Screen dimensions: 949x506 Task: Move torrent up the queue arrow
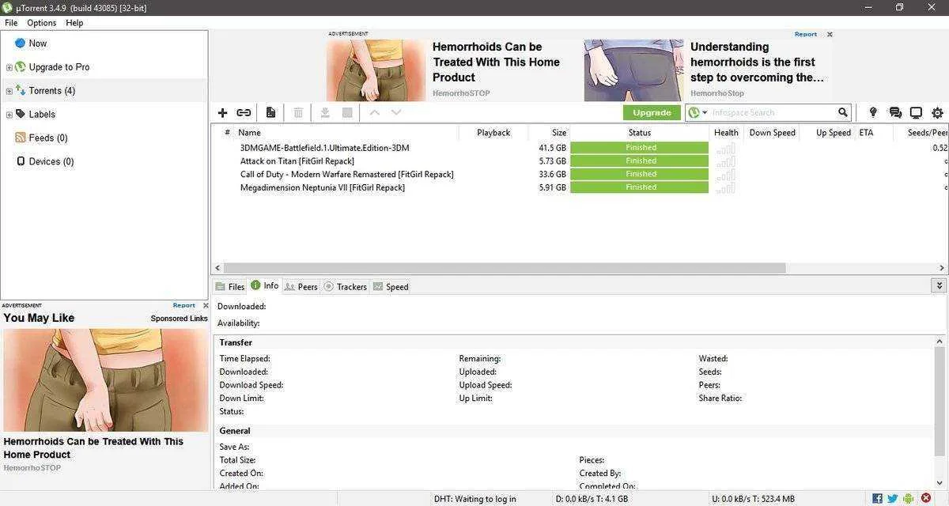click(375, 113)
